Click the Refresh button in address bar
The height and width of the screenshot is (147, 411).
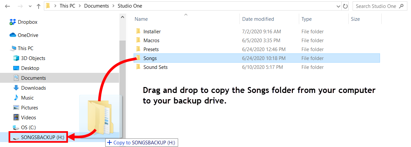click(x=345, y=6)
